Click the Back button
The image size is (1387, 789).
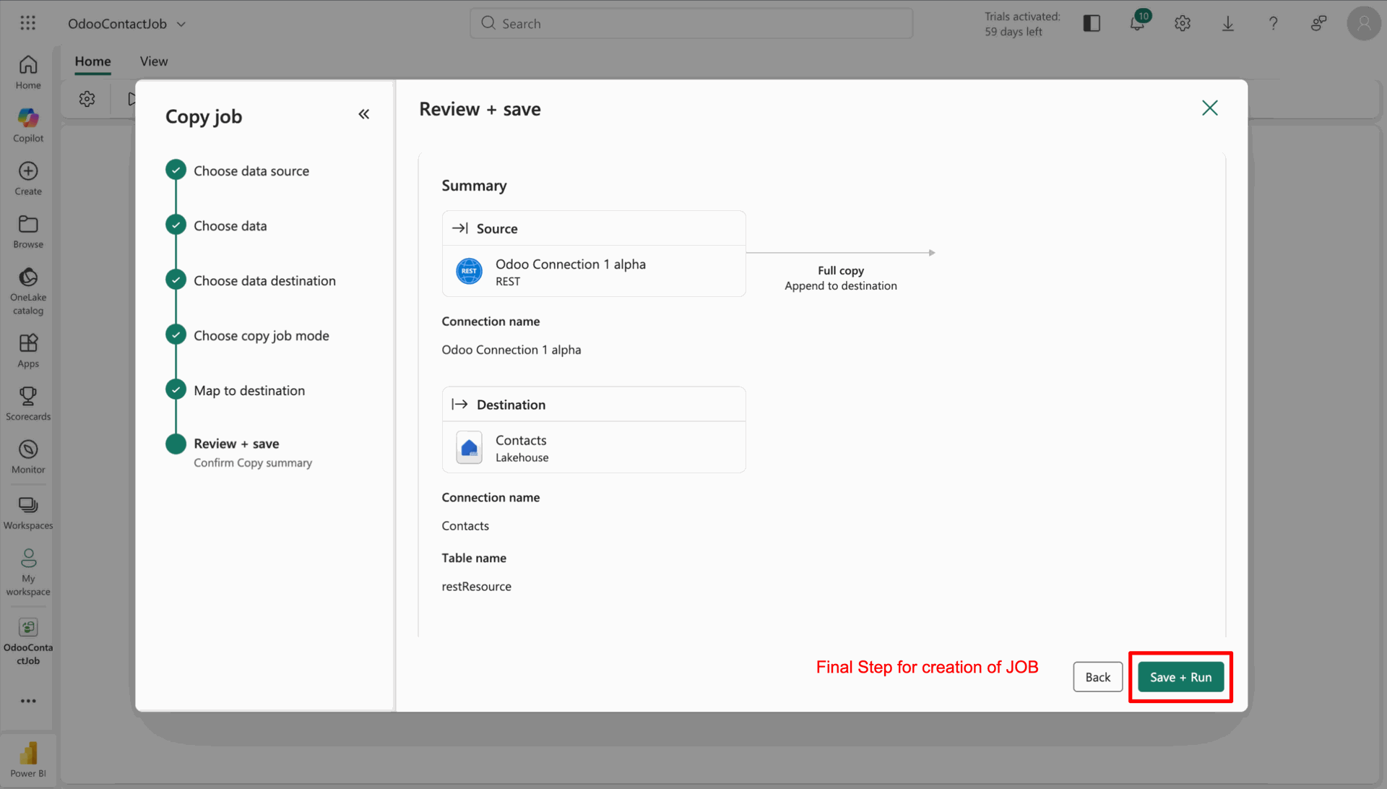1097,677
